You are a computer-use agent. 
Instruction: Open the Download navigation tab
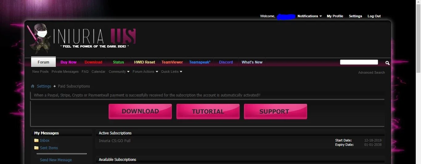coord(93,62)
